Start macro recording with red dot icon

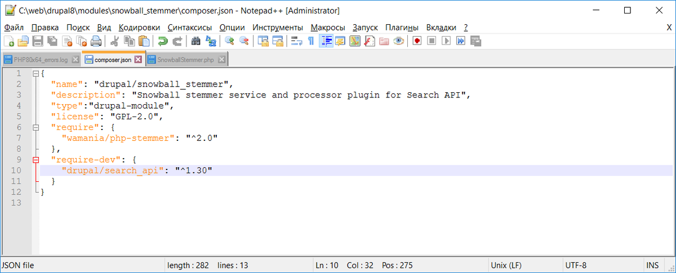(417, 41)
